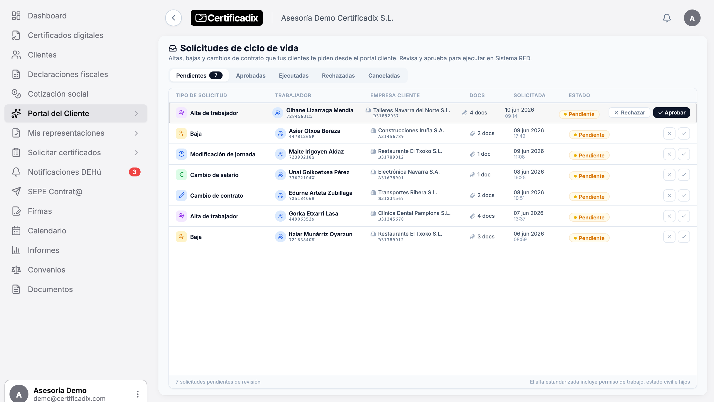Click the Certificadix logo
Viewport: 714px width, 402px height.
[226, 18]
